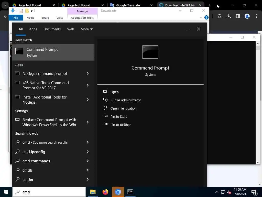
Task: Switch to the Download file 123.bat tab
Action: coord(180,5)
